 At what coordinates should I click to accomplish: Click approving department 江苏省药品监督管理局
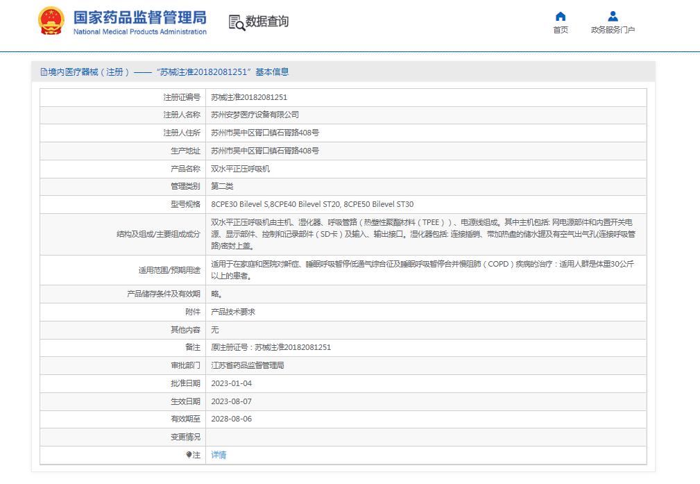[247, 365]
